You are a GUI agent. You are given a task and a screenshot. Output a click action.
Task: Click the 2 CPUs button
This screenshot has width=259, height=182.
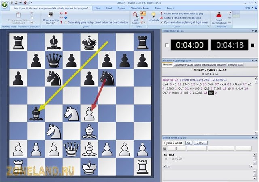coord(201,143)
